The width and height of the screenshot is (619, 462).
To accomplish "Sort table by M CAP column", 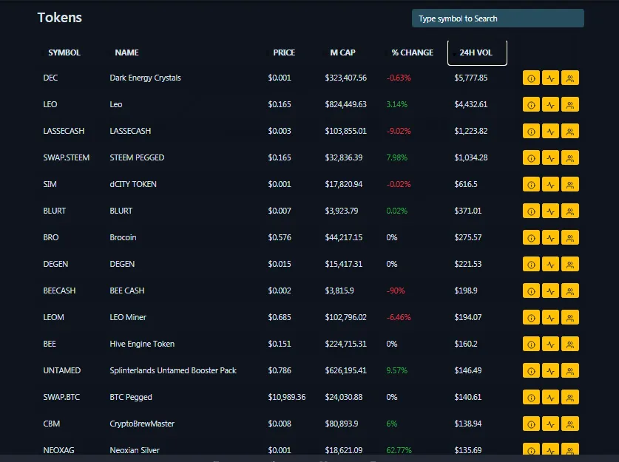I will [342, 52].
